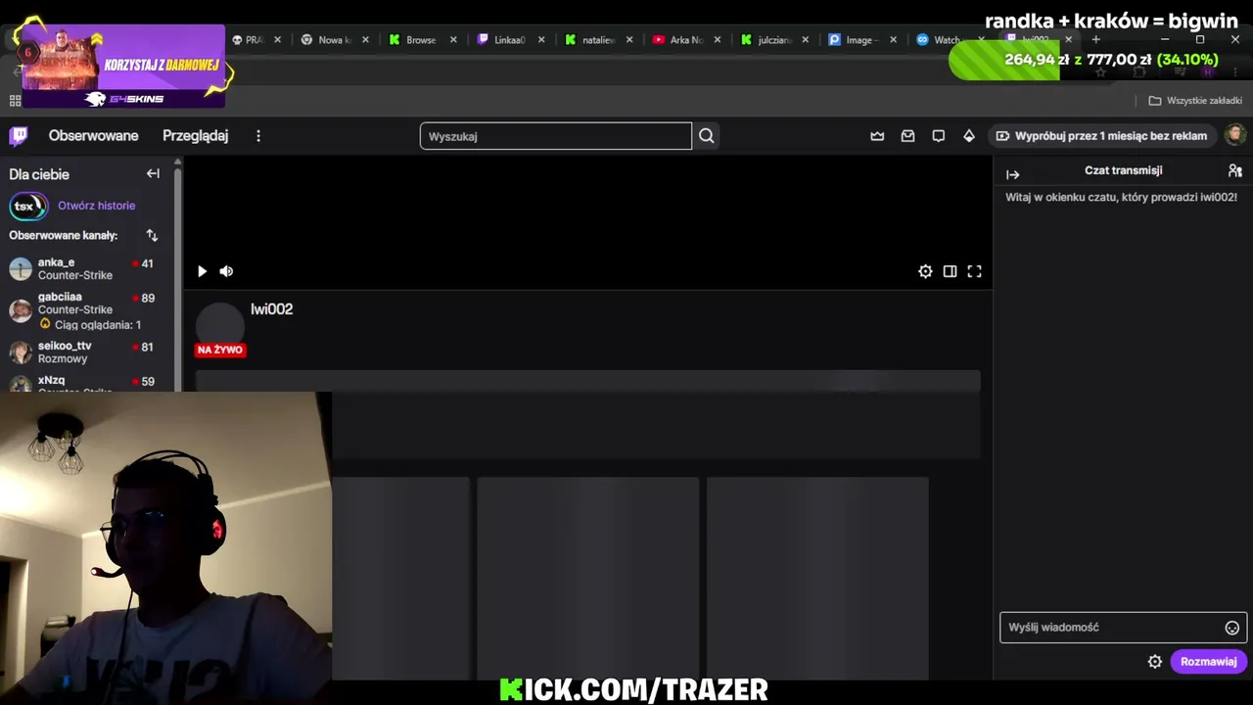Click the 'NA ŻYWO' live badge

220,350
